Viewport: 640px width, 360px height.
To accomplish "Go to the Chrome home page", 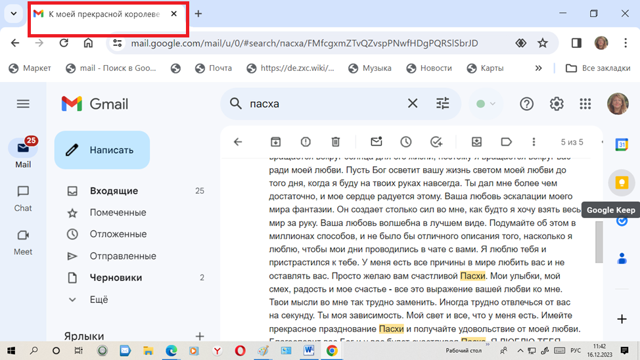I will coord(88,43).
